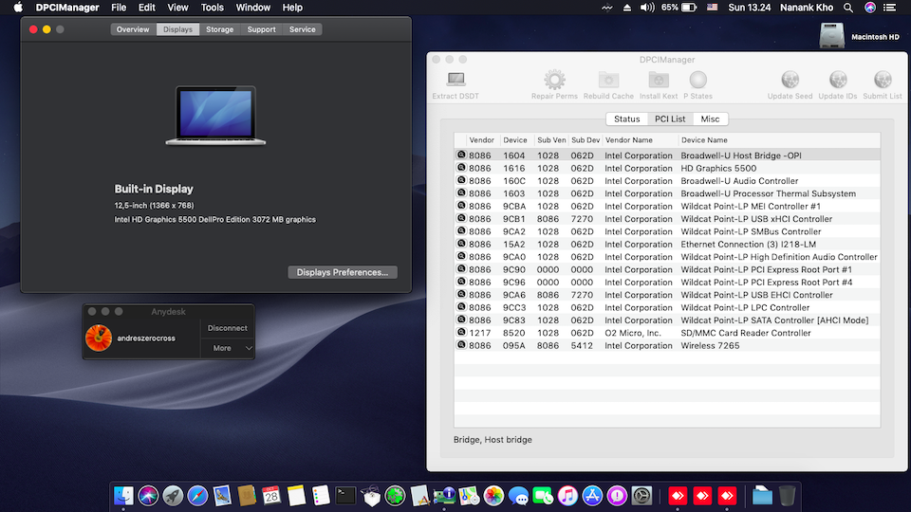Open Notification Center list icon
The image size is (911, 512).
(889, 8)
